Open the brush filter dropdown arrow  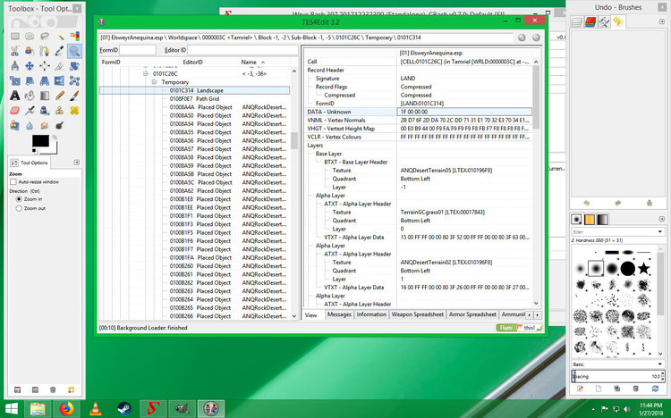[660, 231]
